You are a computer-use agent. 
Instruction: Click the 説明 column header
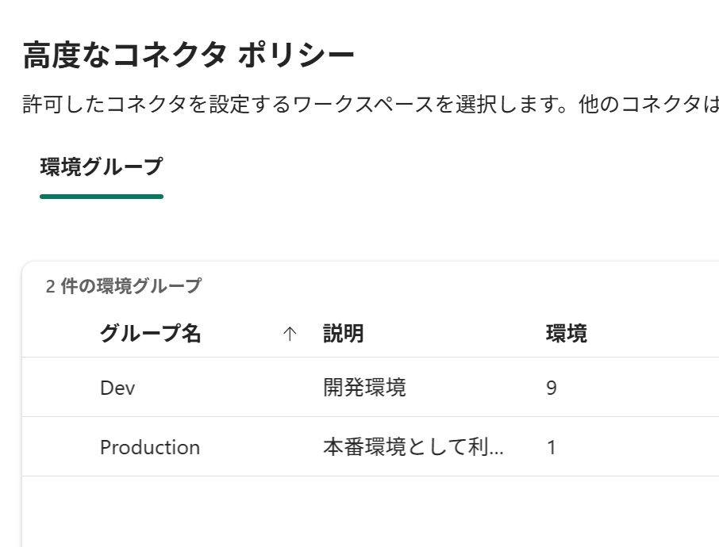pyautogui.click(x=344, y=334)
